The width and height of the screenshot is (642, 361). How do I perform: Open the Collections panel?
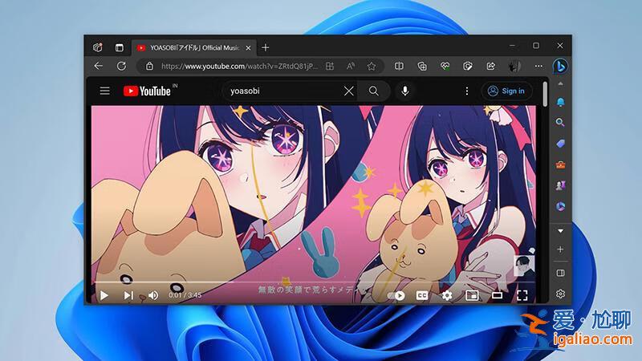click(422, 66)
